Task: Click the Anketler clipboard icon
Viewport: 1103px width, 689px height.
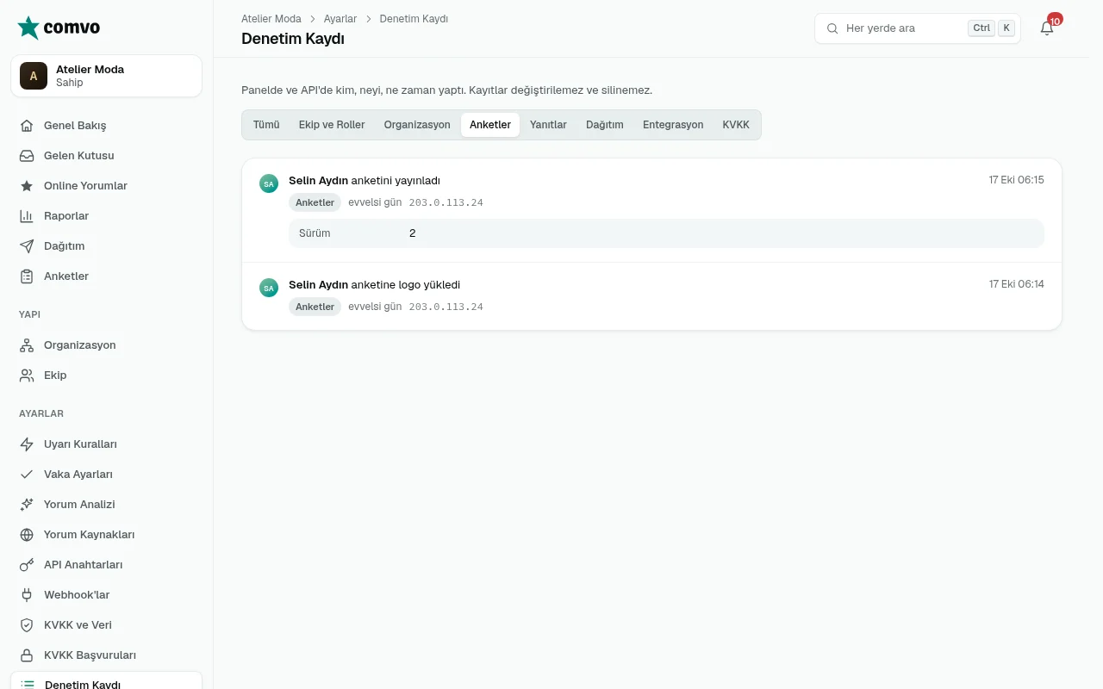Action: pyautogui.click(x=27, y=276)
